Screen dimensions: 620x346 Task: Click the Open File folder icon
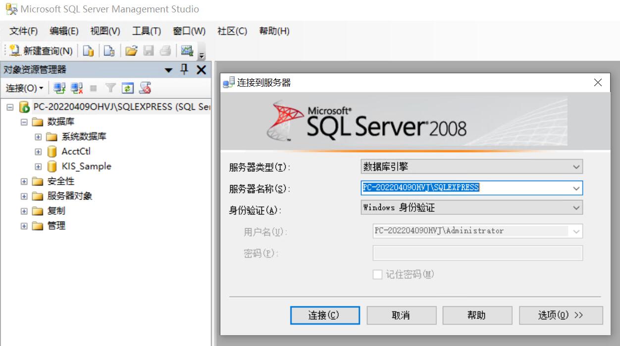pos(131,50)
